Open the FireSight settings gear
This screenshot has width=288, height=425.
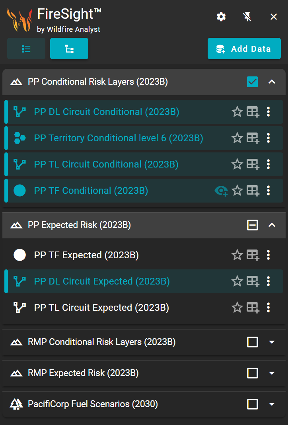[x=221, y=17]
